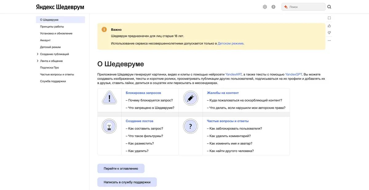Click text Как изменить имя и аватар?

point(231,144)
